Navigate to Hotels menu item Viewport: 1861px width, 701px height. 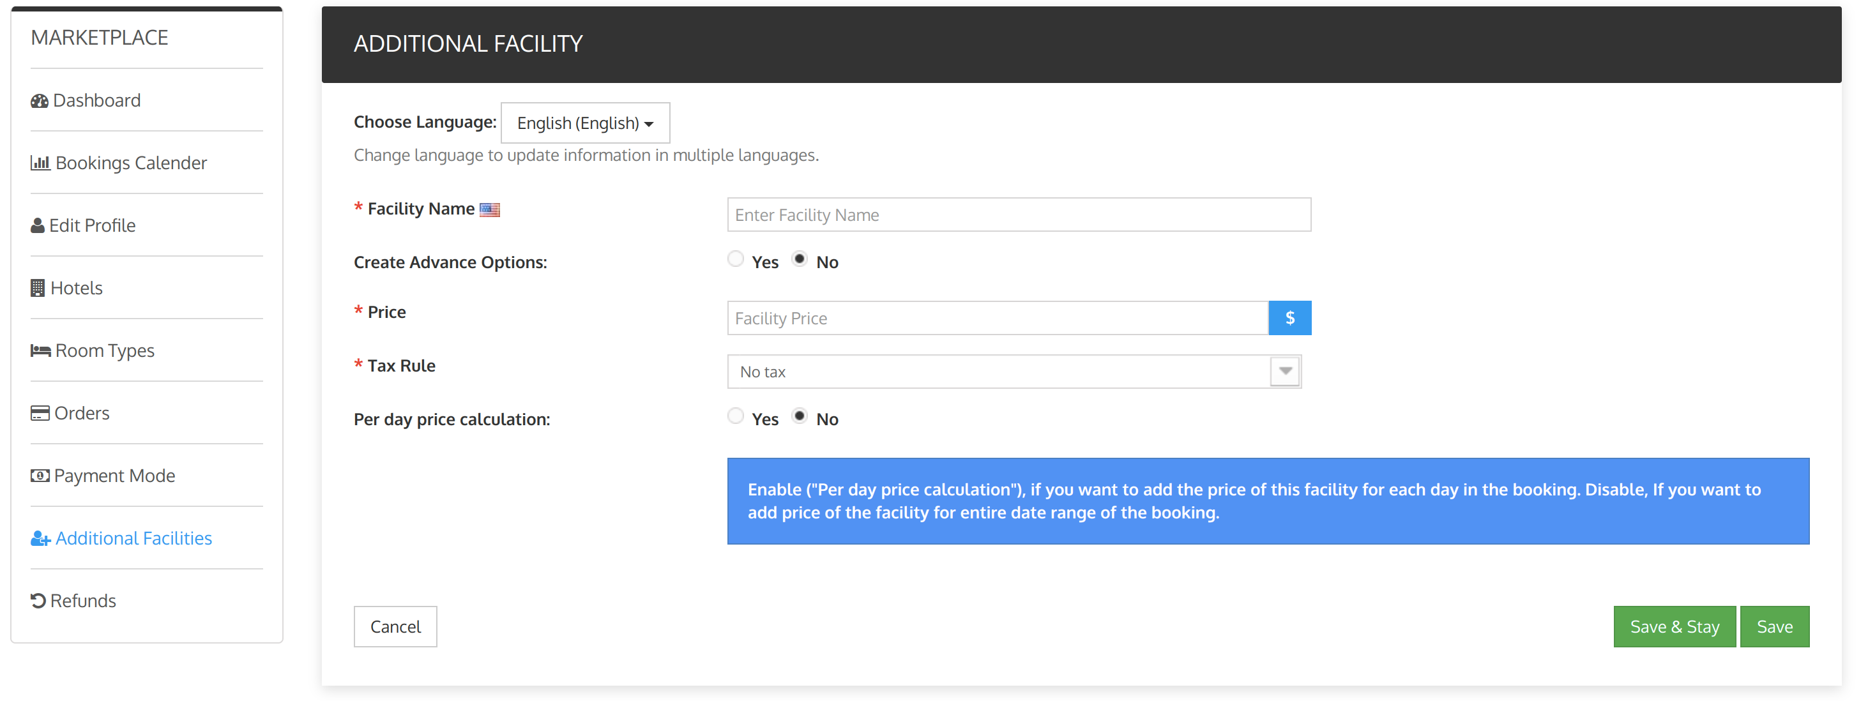[76, 287]
